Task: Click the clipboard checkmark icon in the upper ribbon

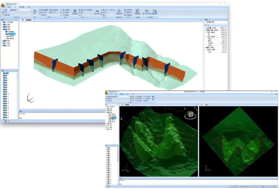Action: [119, 11]
